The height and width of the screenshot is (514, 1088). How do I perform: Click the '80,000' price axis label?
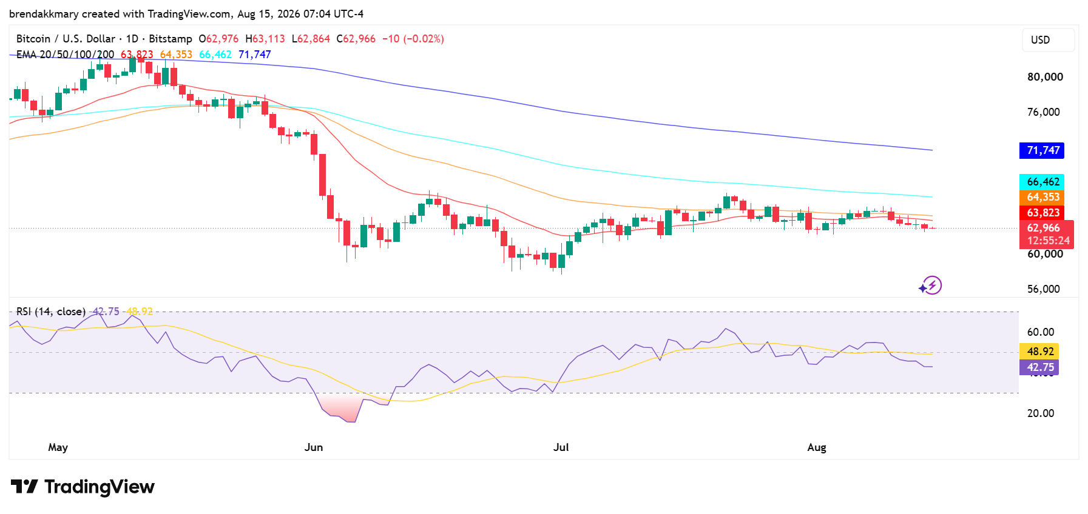(x=1045, y=77)
